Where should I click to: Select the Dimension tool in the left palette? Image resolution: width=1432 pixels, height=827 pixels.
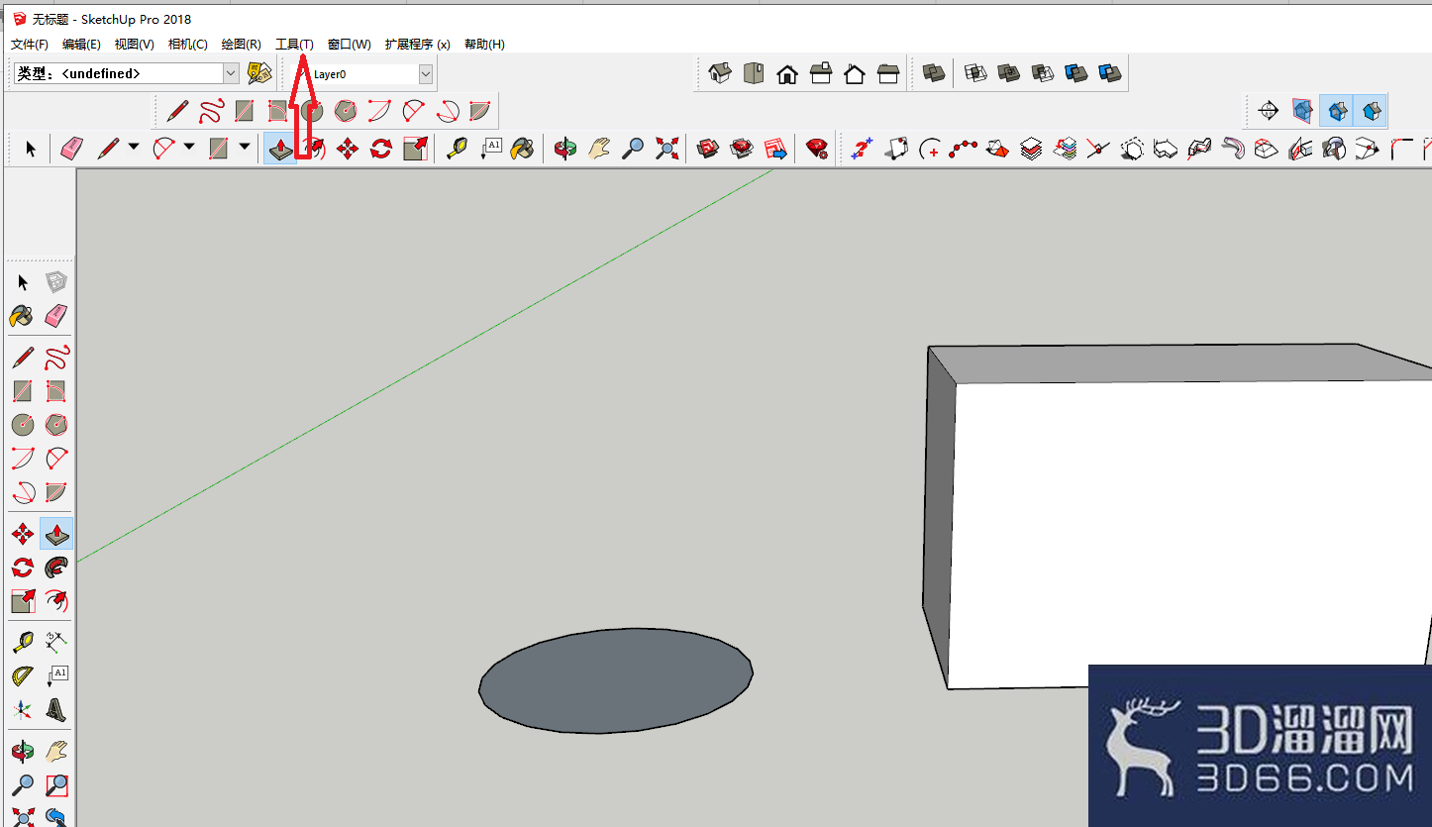(x=56, y=642)
